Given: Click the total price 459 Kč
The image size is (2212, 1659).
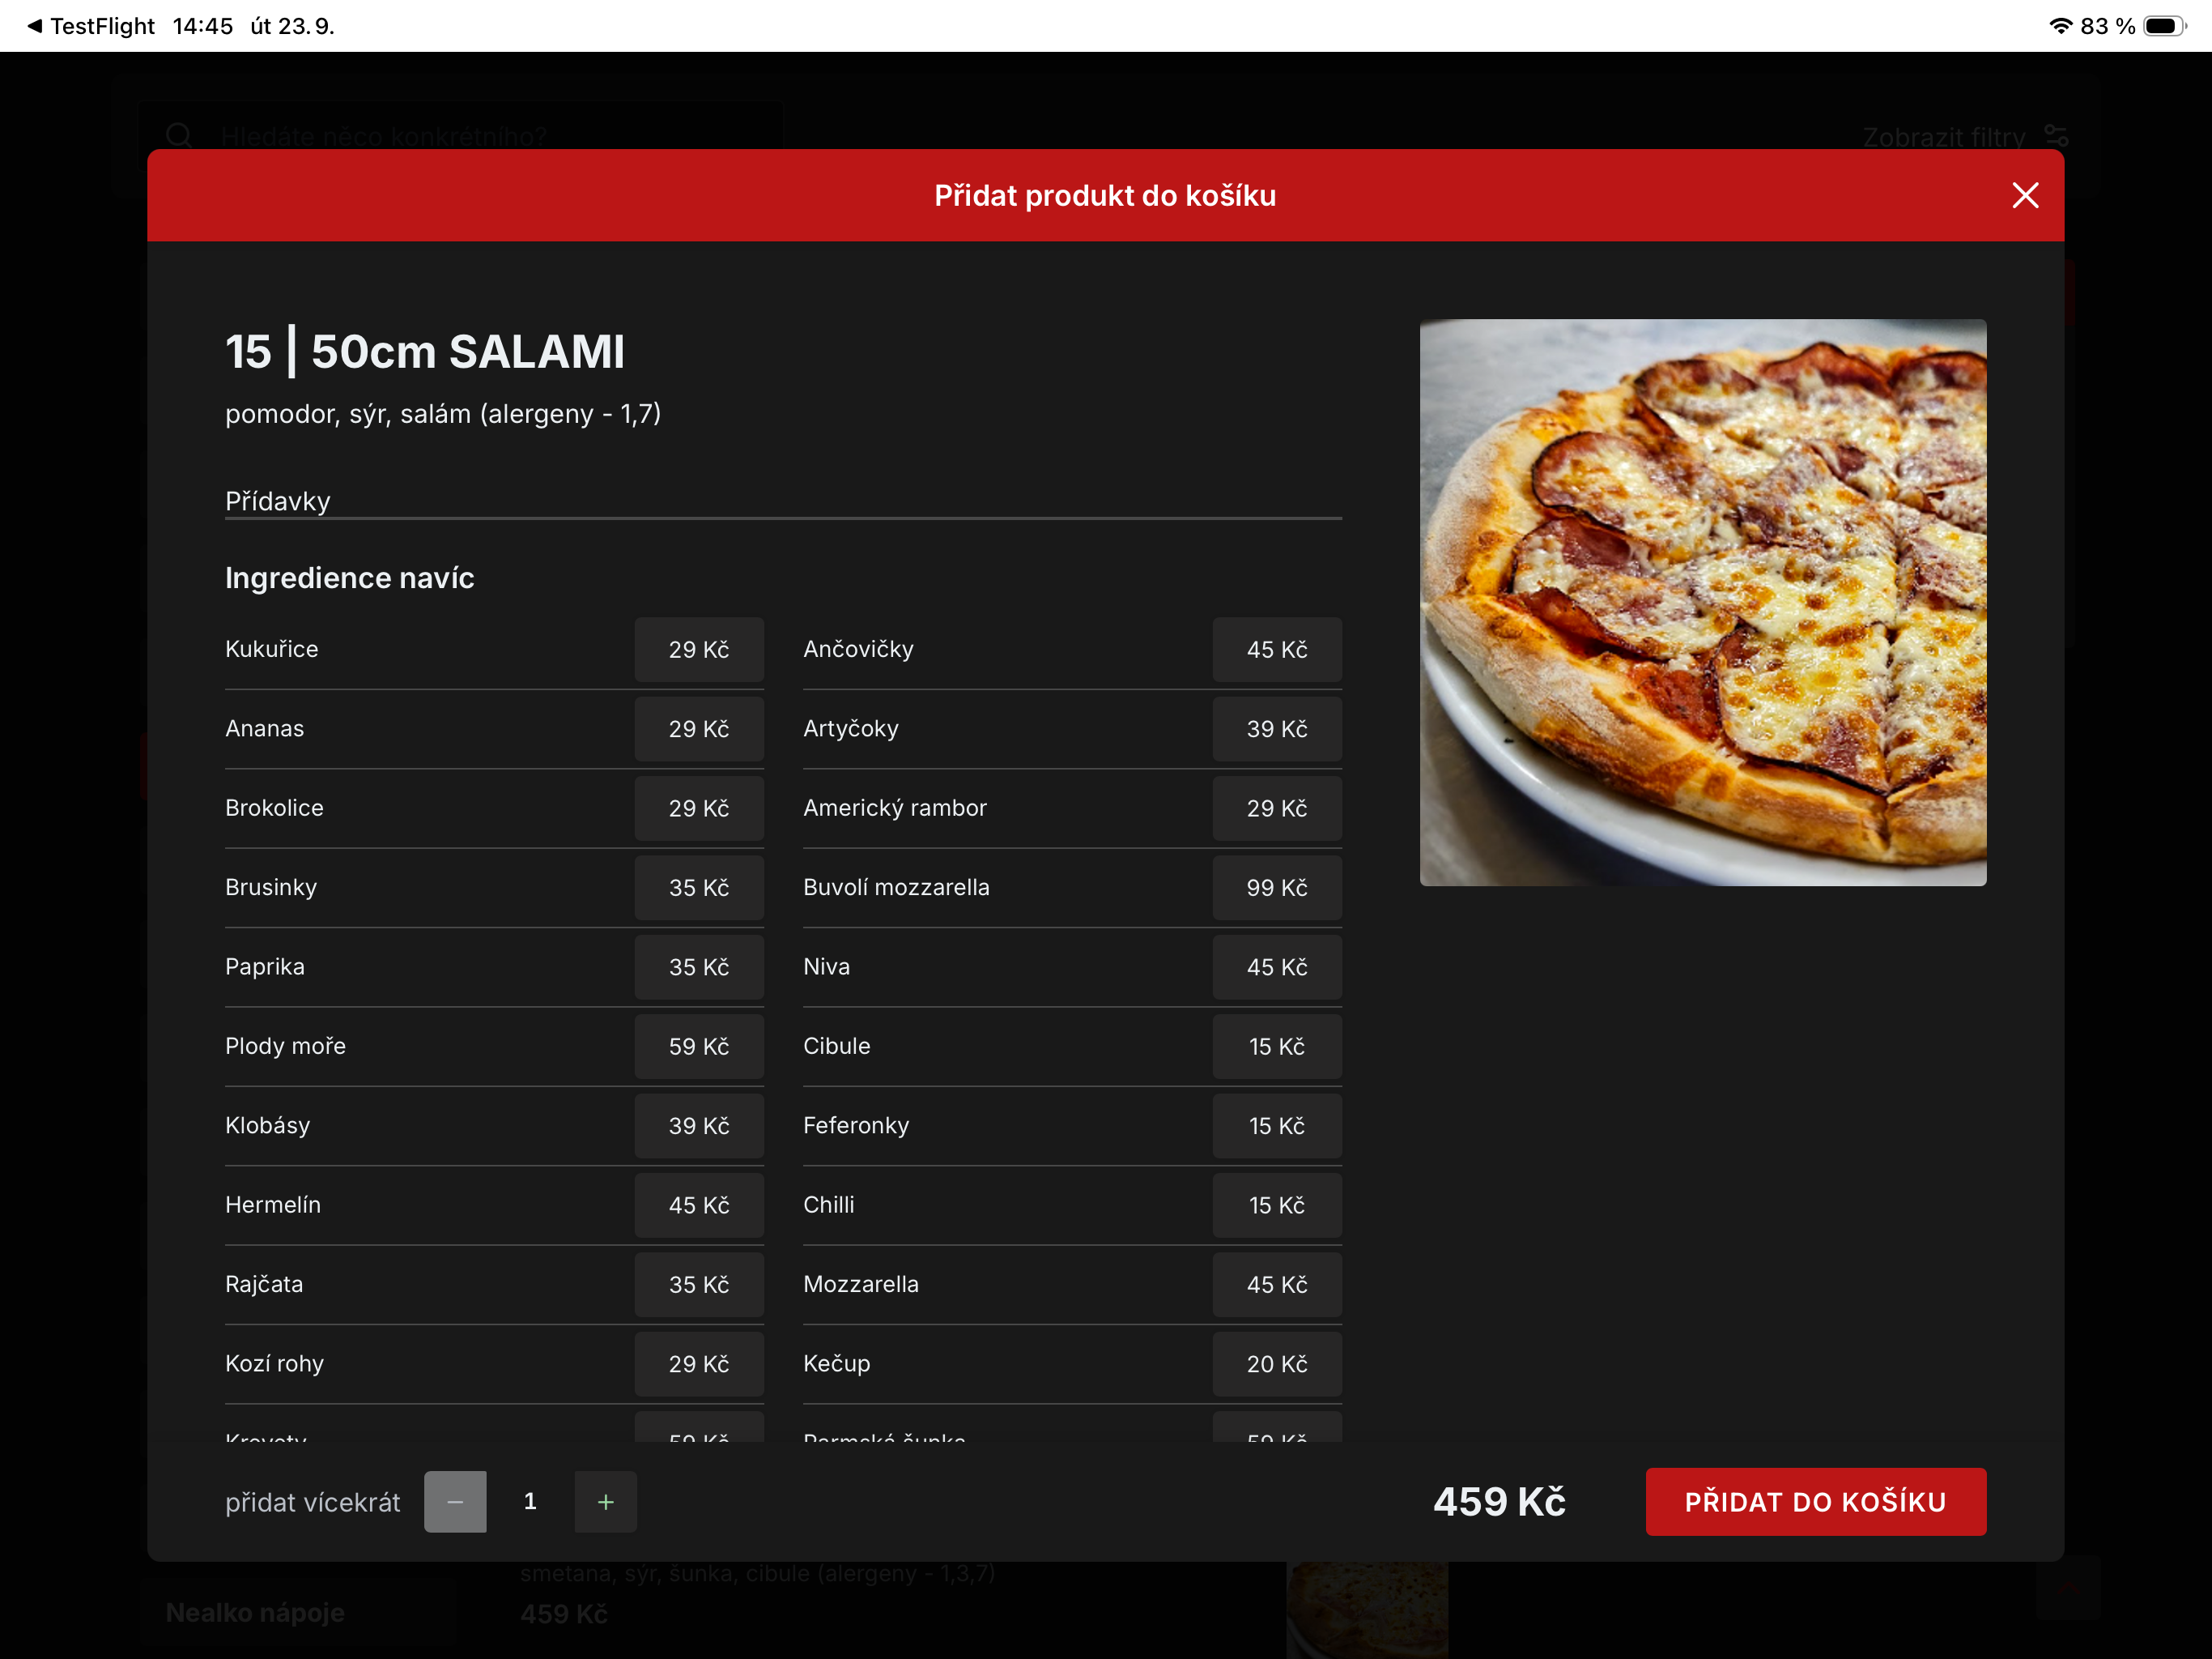Looking at the screenshot, I should click(1499, 1501).
